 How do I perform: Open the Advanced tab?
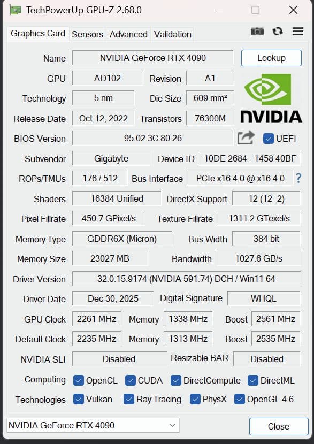[x=128, y=34]
